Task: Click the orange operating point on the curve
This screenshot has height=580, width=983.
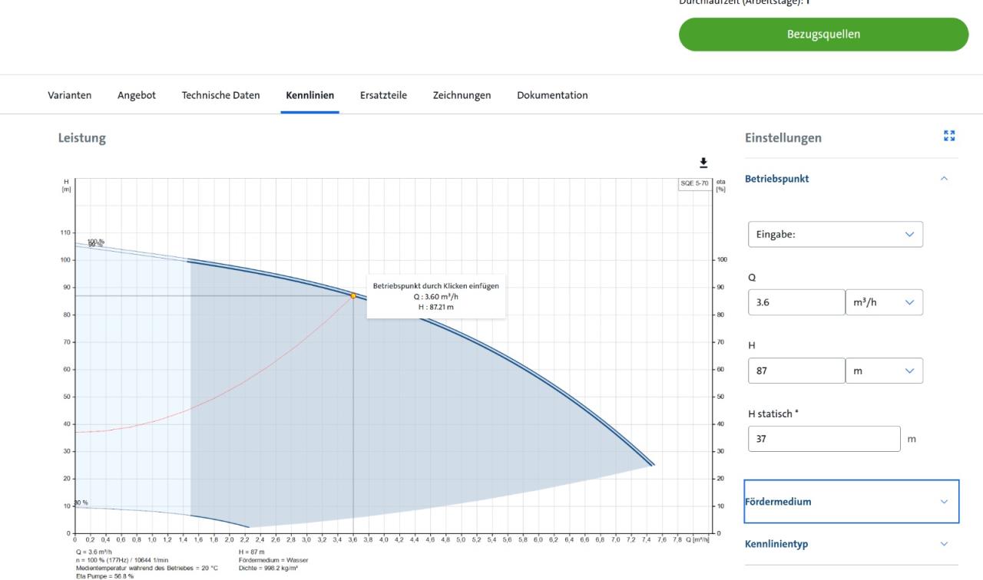Action: pyautogui.click(x=353, y=295)
